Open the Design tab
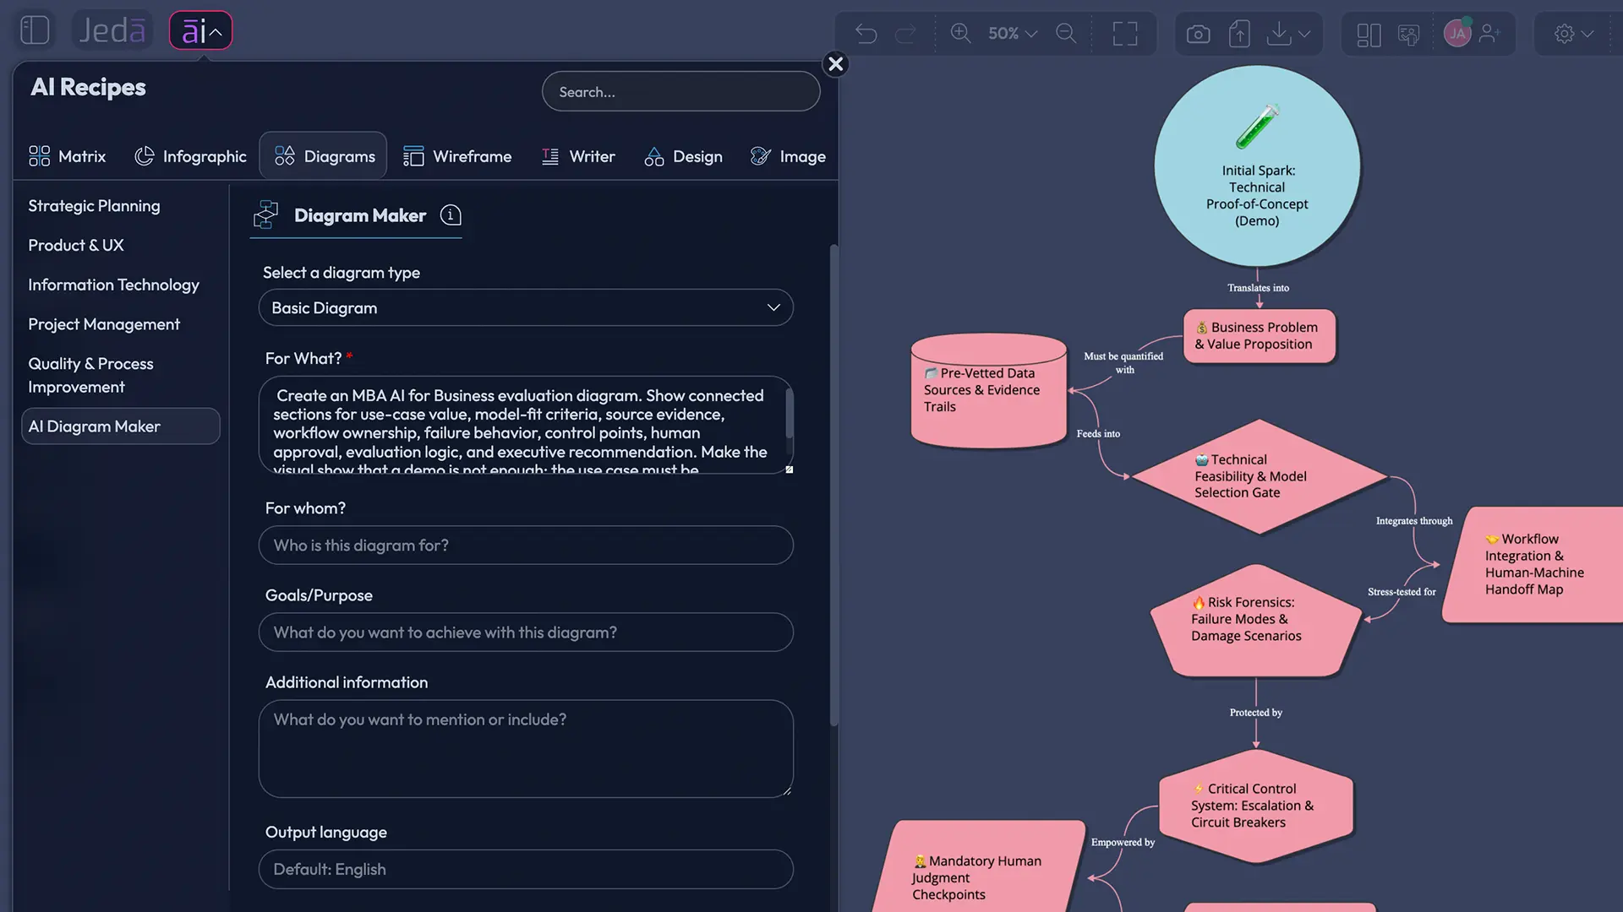 [x=683, y=156]
